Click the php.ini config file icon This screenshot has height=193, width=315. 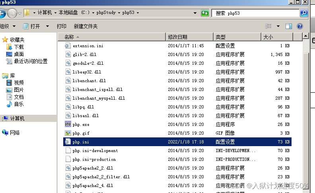68,142
